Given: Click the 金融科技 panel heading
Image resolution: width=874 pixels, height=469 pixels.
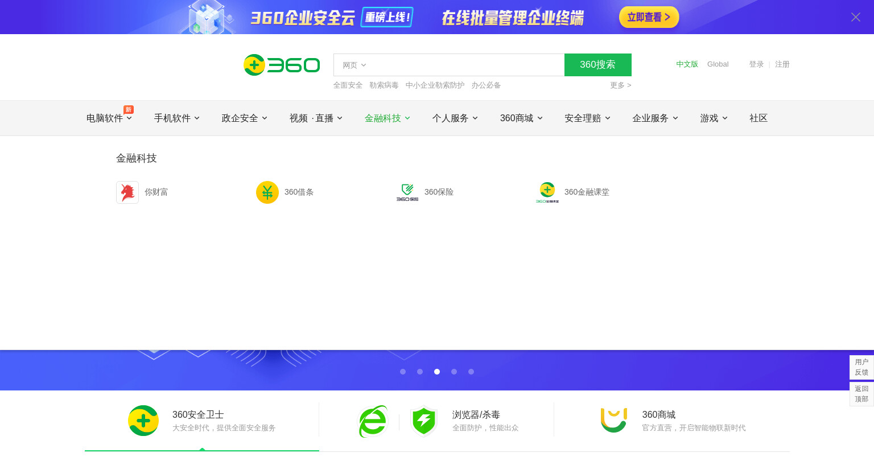Looking at the screenshot, I should [137, 158].
